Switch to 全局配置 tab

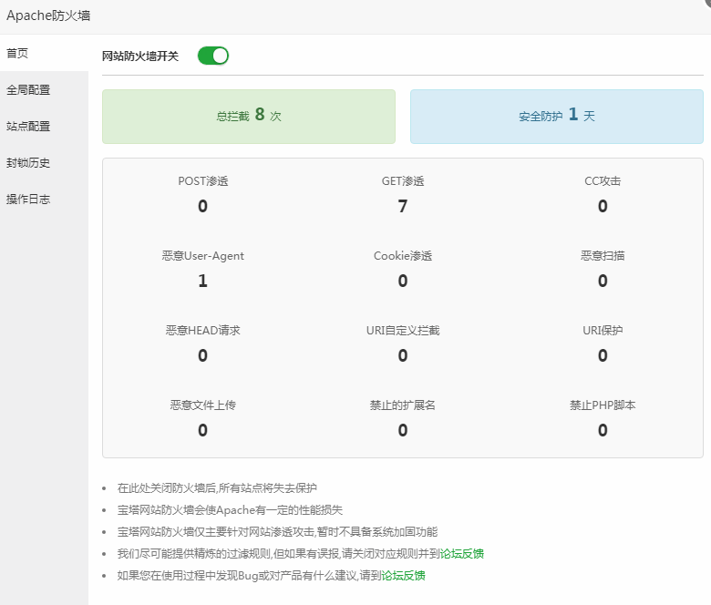tap(44, 89)
